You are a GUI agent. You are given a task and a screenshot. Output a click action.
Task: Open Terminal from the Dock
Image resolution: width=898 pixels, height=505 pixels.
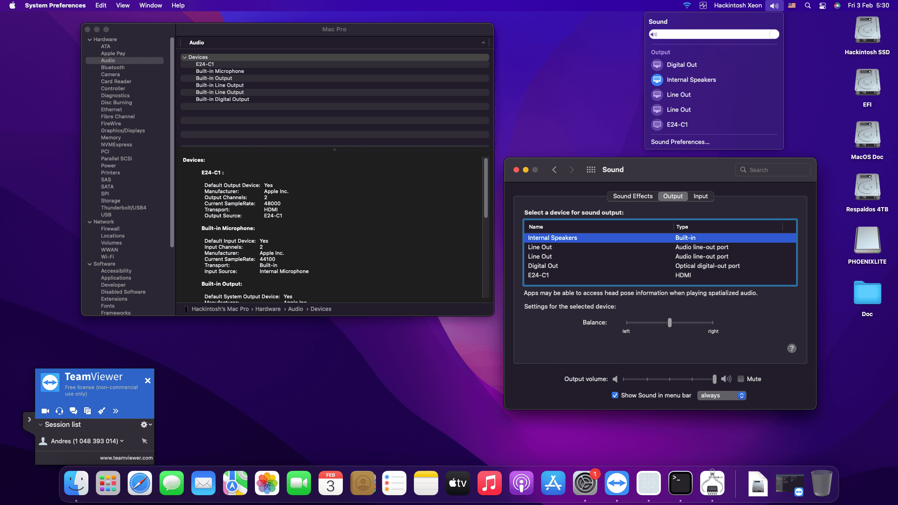[681, 483]
